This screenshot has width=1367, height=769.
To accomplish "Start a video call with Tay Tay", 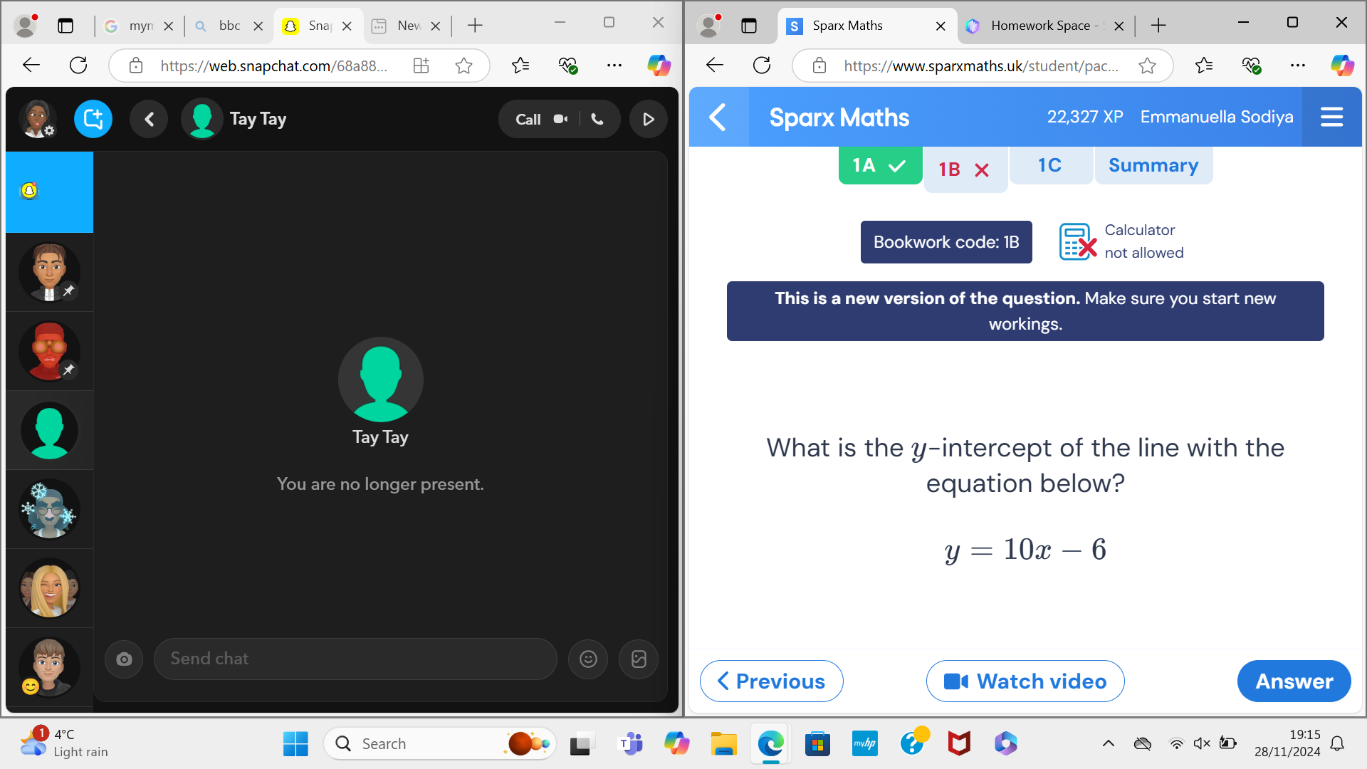I will click(x=561, y=119).
